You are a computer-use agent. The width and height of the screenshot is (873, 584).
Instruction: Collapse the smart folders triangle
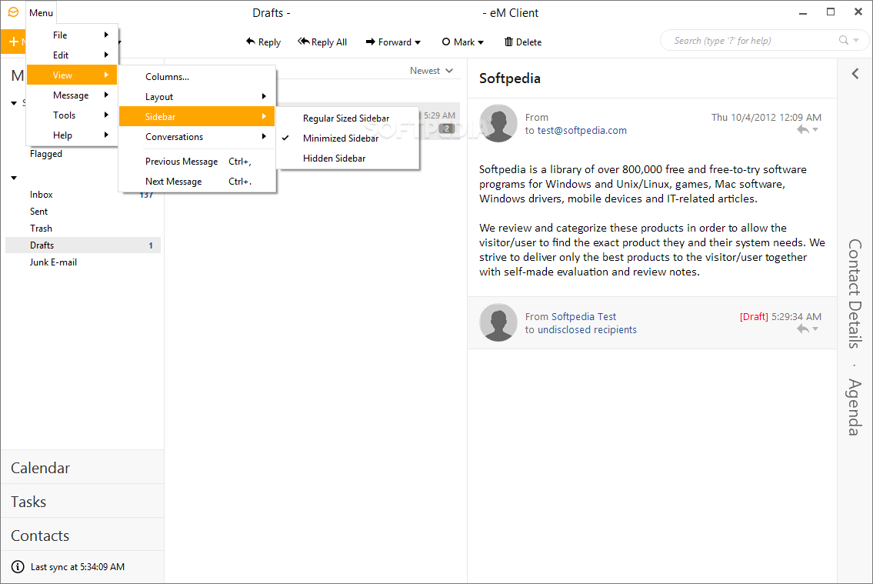tap(14, 103)
